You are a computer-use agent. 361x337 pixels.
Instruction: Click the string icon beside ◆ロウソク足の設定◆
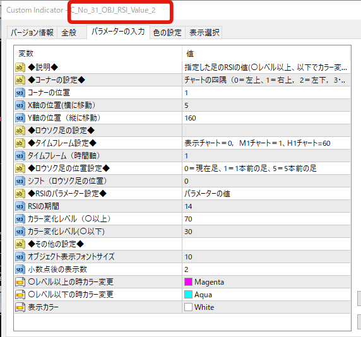20,131
